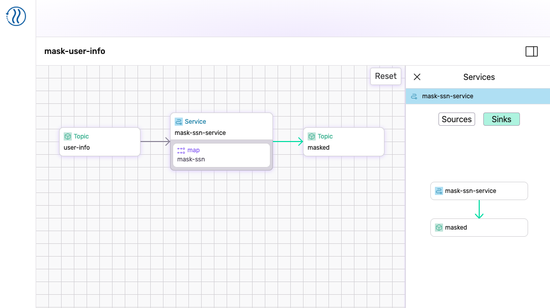Click the Topic icon on the user-info node
The width and height of the screenshot is (550, 308).
[x=68, y=136]
